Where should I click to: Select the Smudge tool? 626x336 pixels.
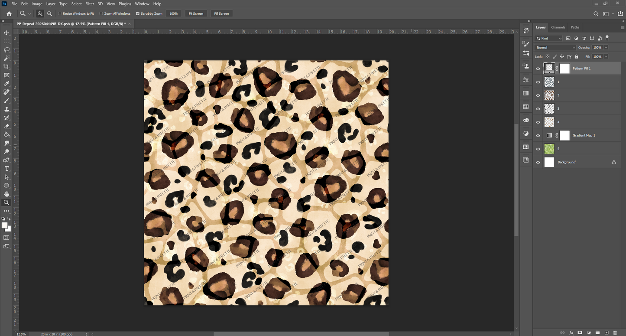click(6, 143)
